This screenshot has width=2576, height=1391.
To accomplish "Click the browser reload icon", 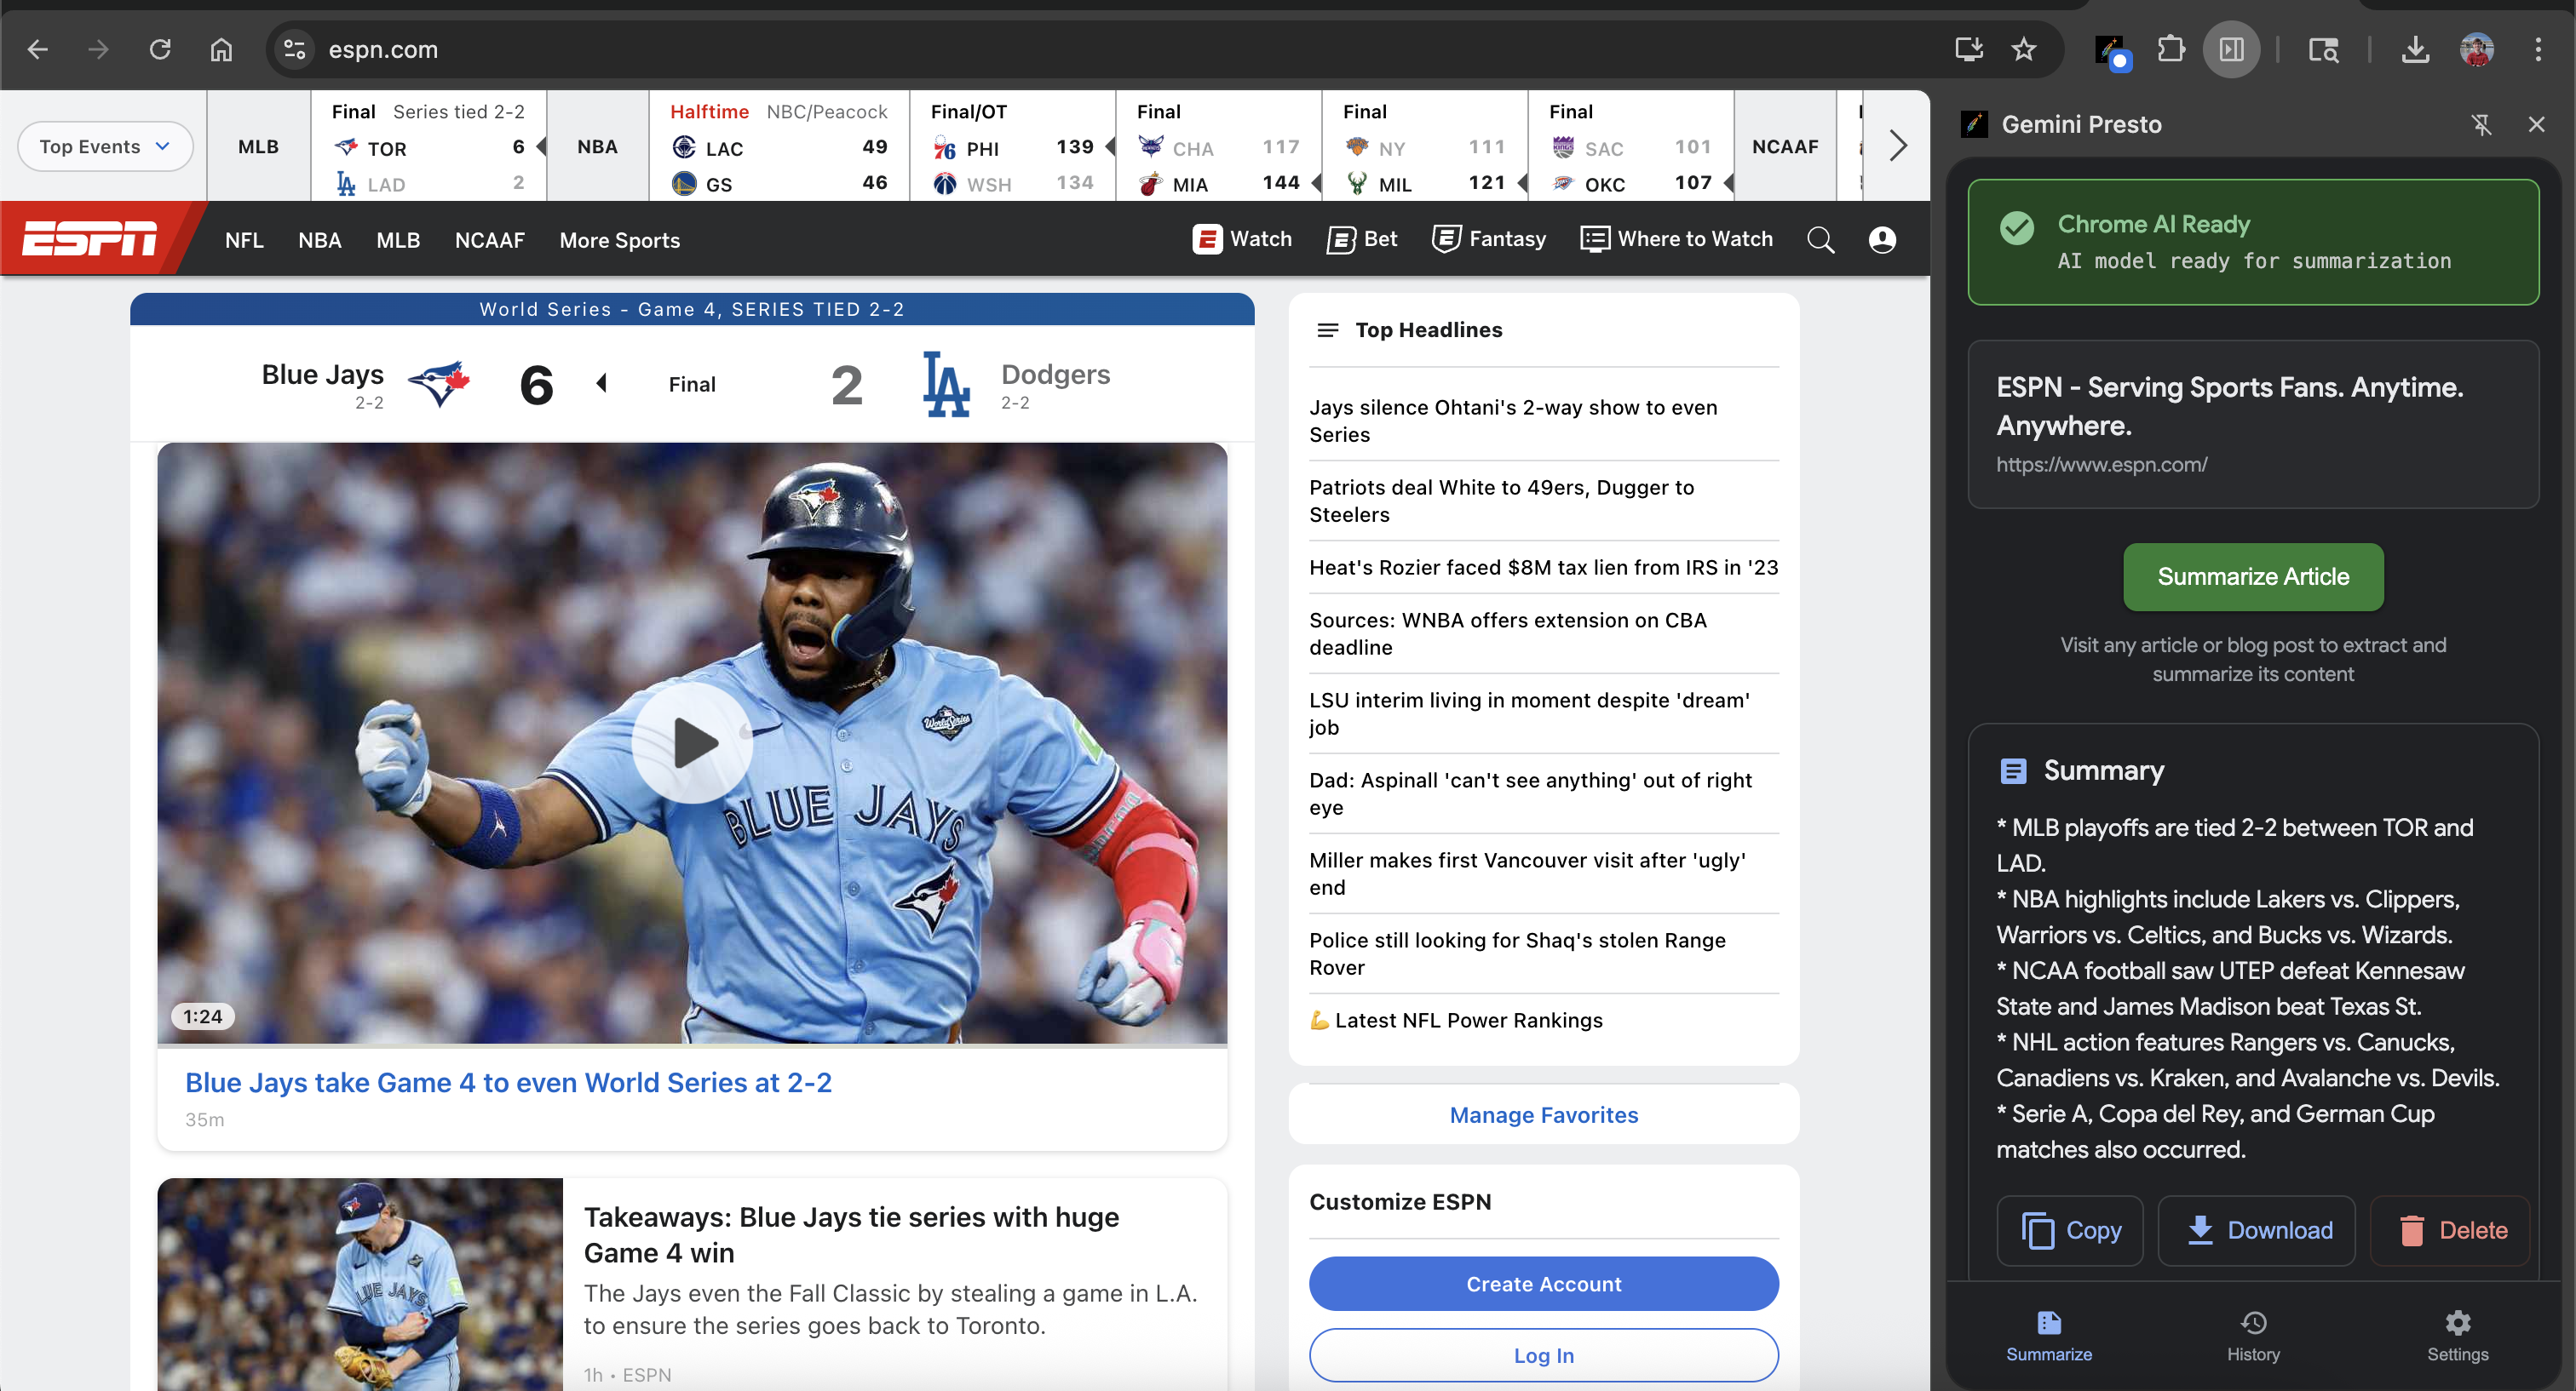I will 160,49.
